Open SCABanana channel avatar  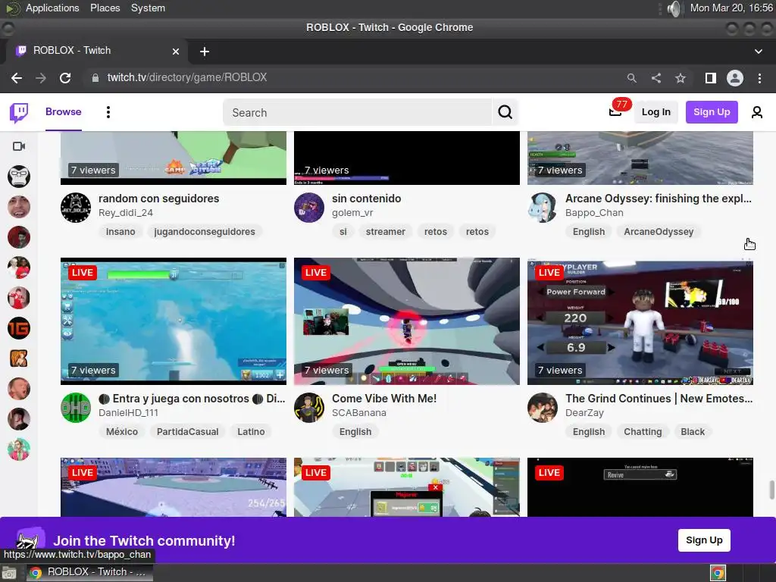coord(309,407)
